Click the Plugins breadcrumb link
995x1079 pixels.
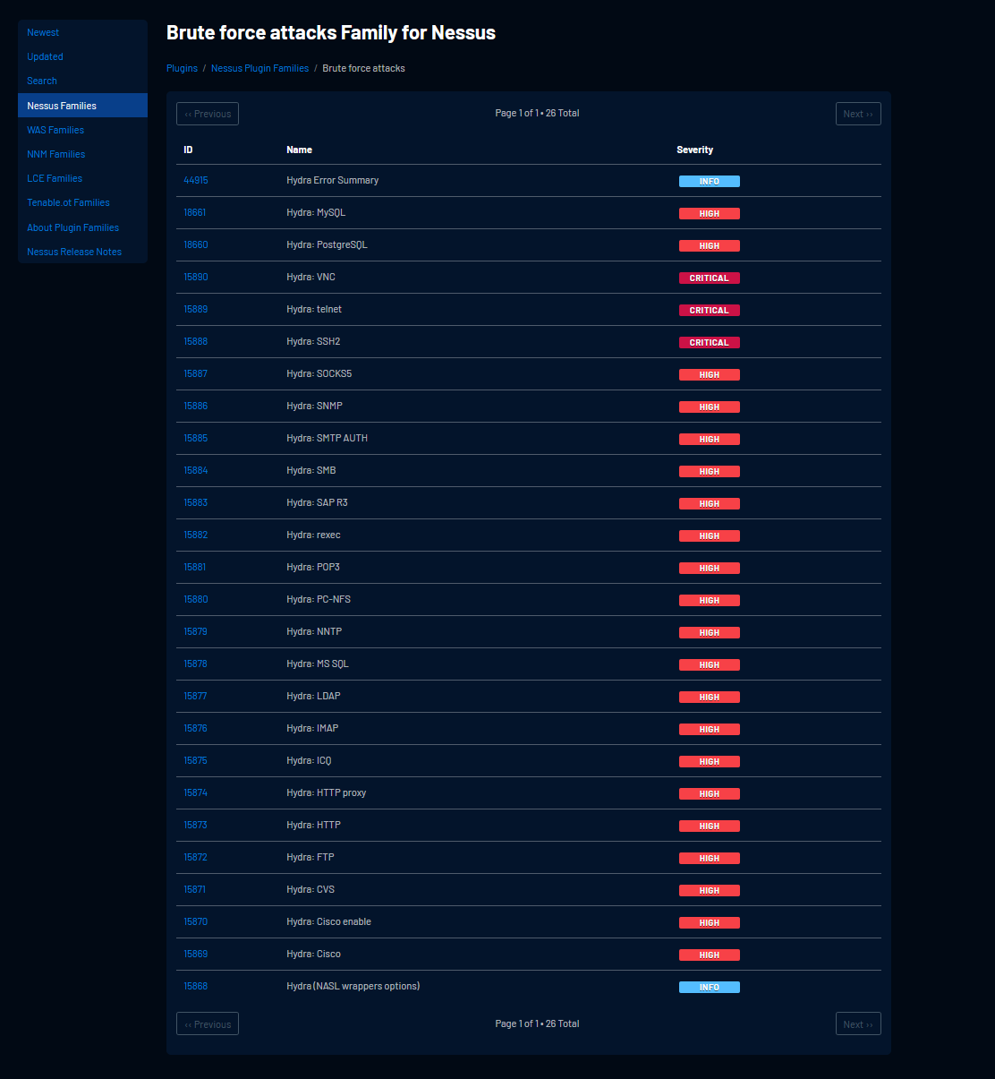tap(182, 68)
